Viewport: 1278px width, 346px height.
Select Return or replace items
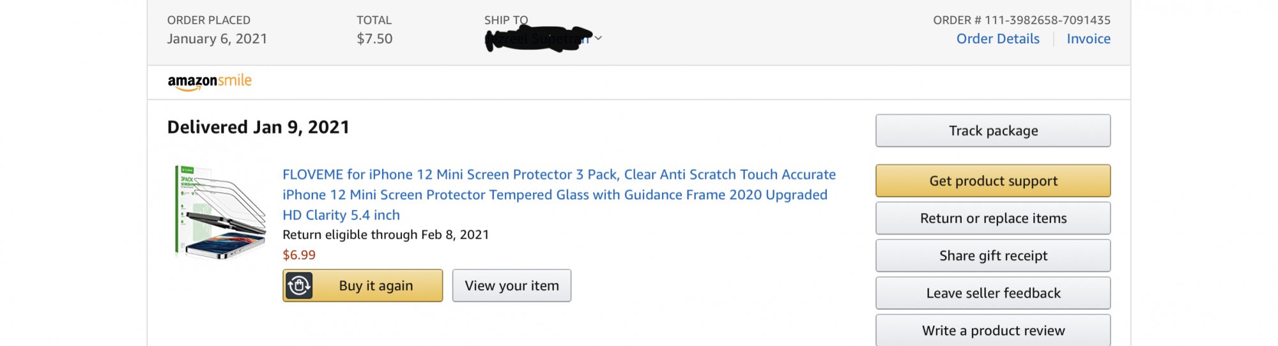[x=992, y=218]
